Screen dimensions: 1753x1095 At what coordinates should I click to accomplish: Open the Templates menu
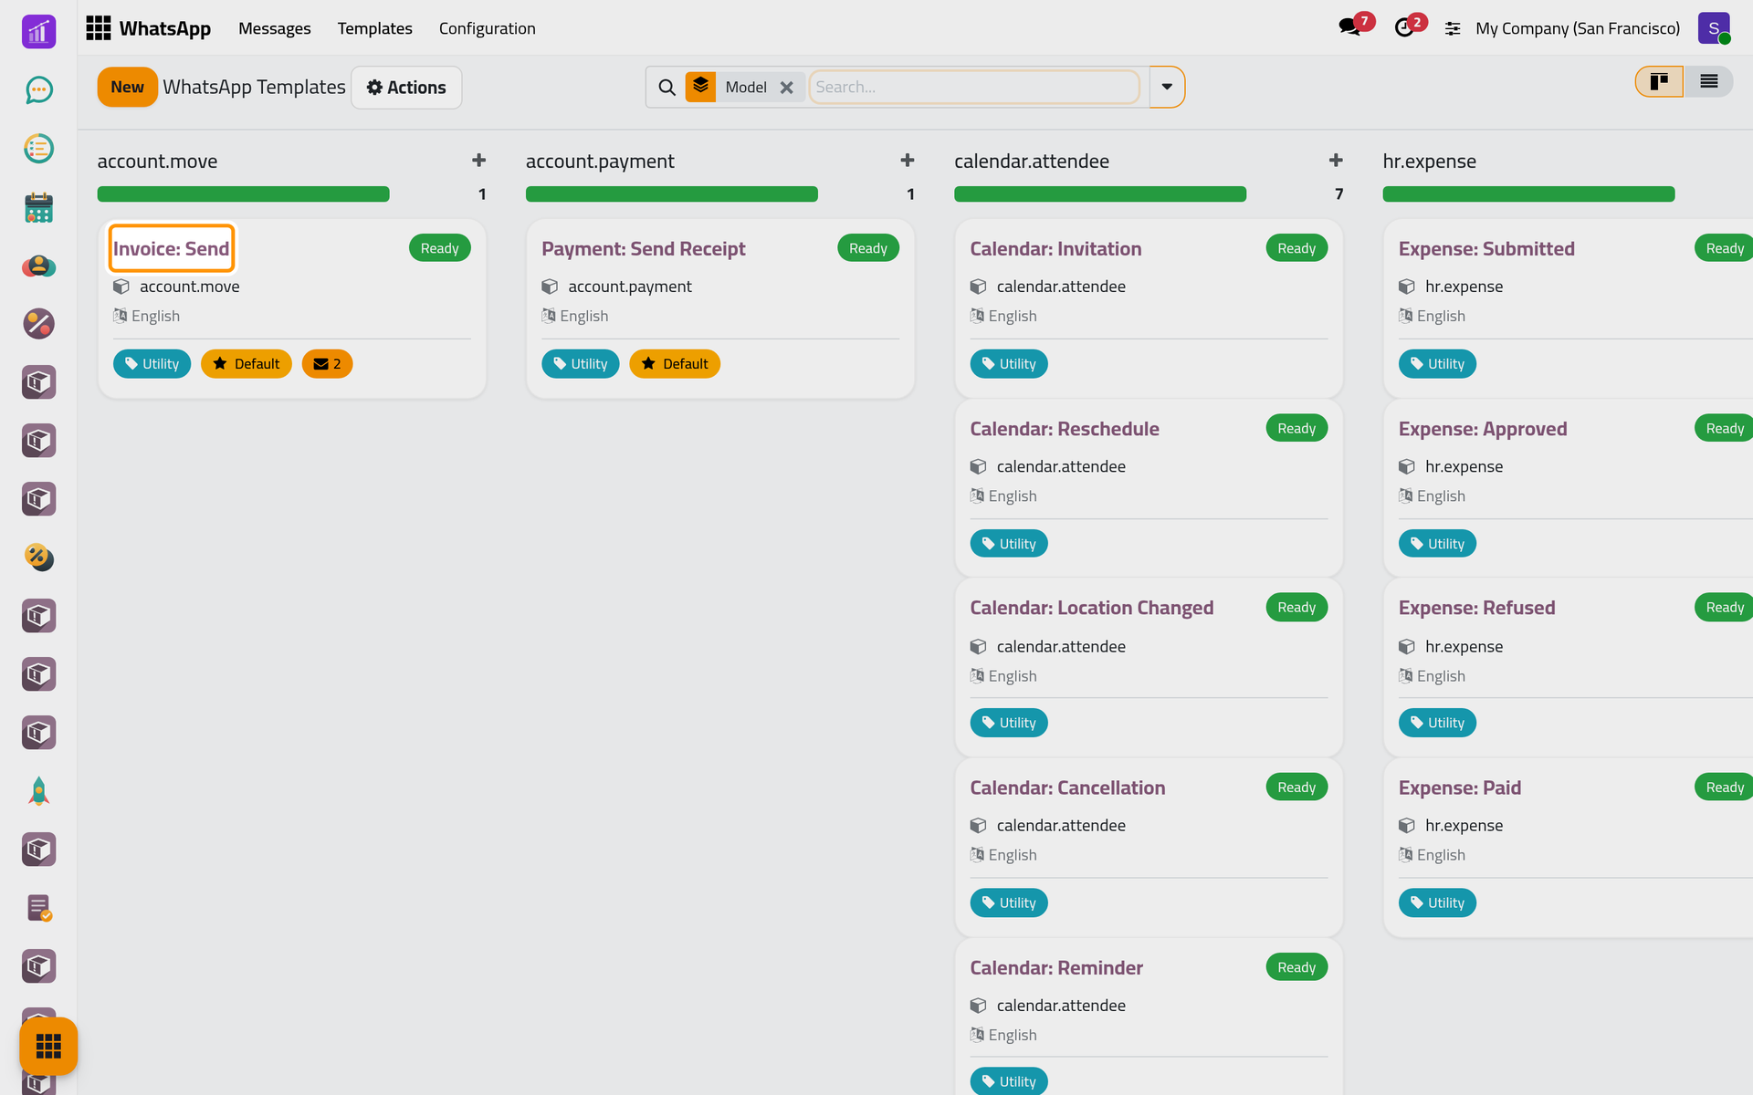click(x=374, y=28)
